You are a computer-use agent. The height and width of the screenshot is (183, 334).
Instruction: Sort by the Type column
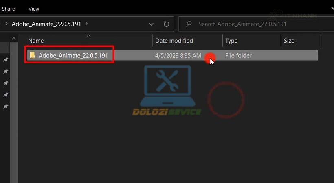tap(231, 41)
